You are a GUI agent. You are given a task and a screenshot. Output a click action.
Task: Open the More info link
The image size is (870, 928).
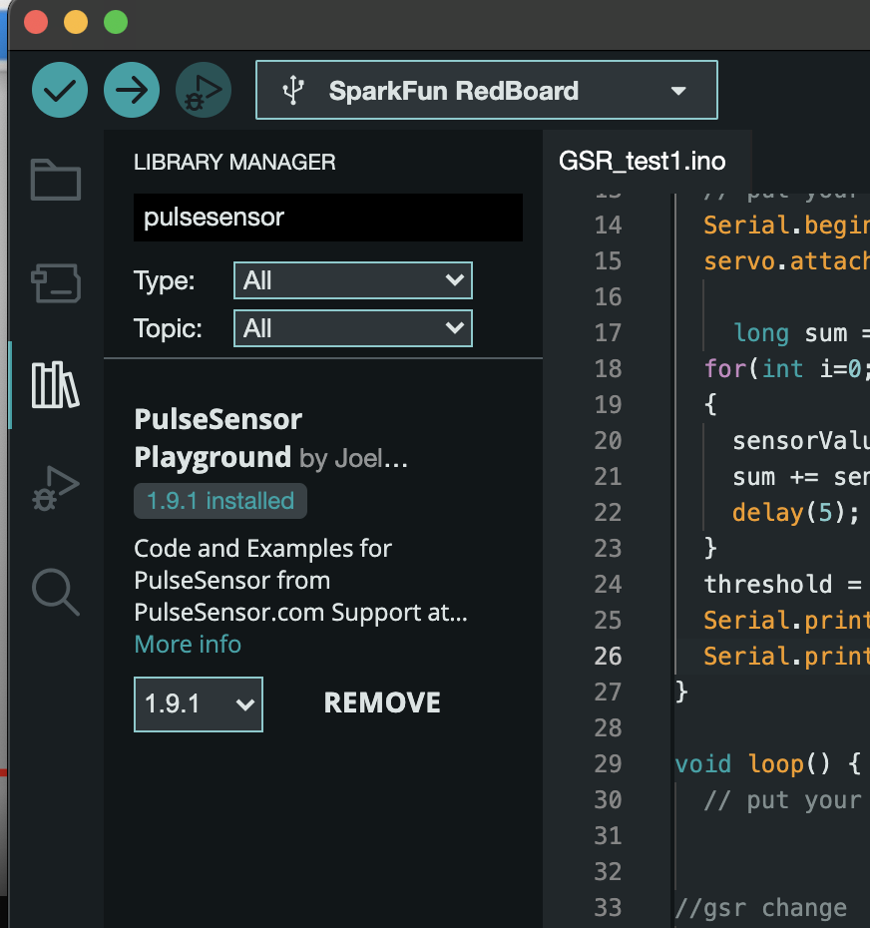click(x=188, y=645)
